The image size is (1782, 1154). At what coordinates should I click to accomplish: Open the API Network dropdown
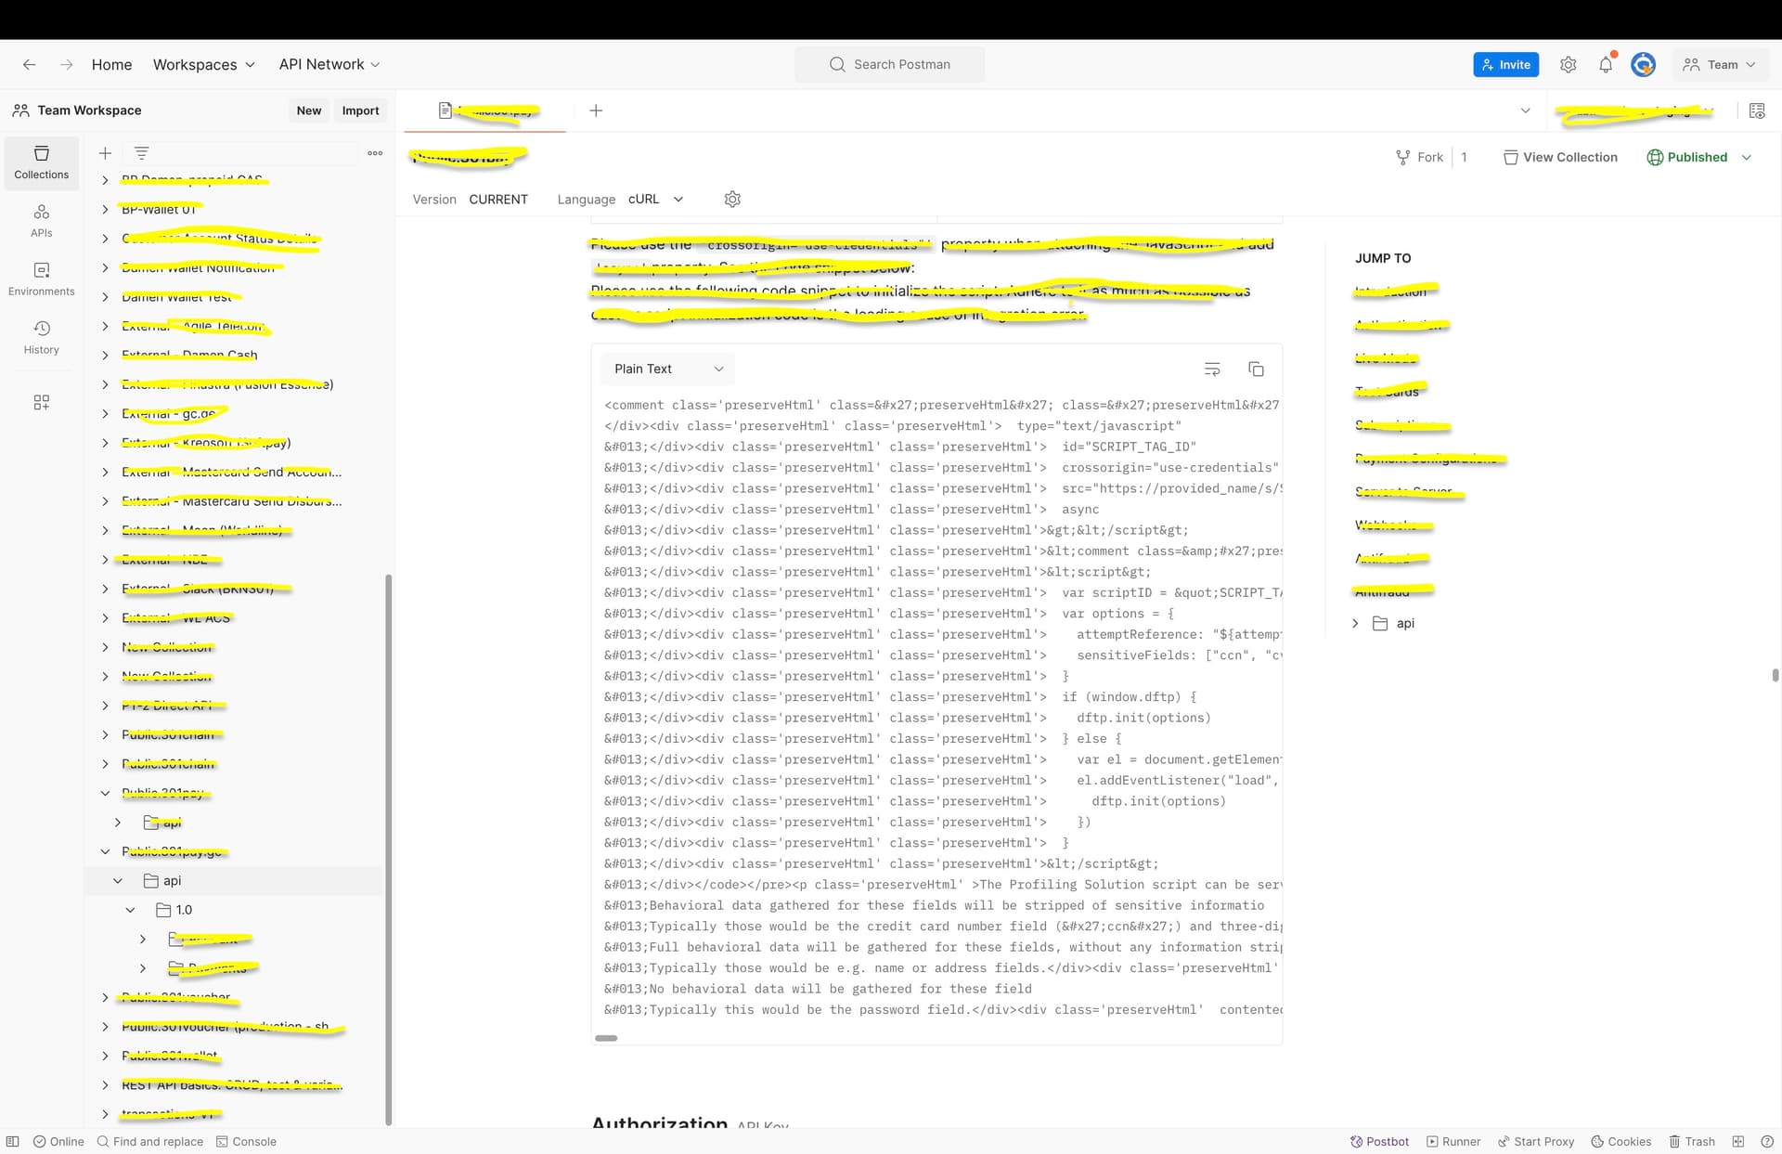pyautogui.click(x=329, y=64)
